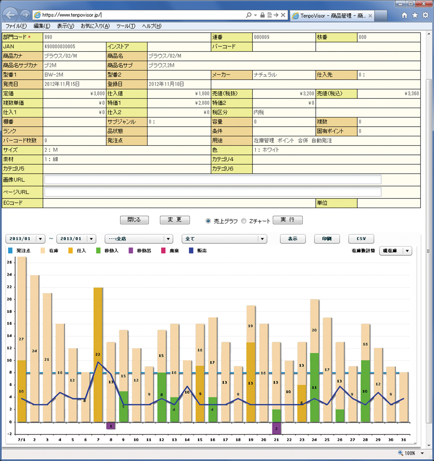The width and height of the screenshot is (434, 461).
Task: Click the browser back arrow button
Action: click(x=11, y=15)
